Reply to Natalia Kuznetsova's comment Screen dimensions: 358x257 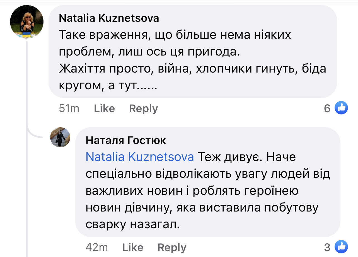tap(143, 108)
